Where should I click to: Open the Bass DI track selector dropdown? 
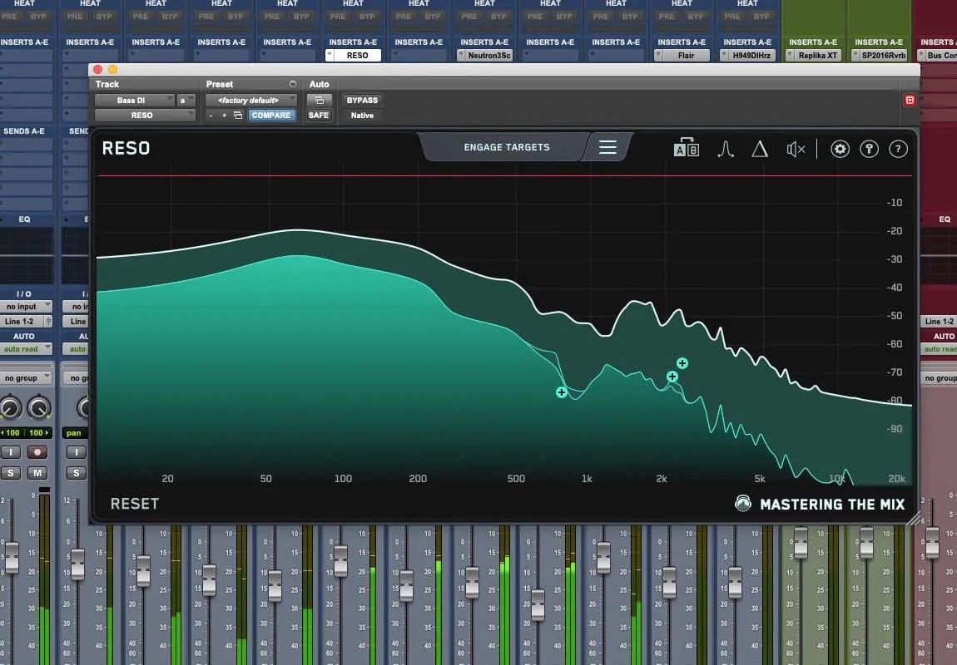(x=134, y=100)
